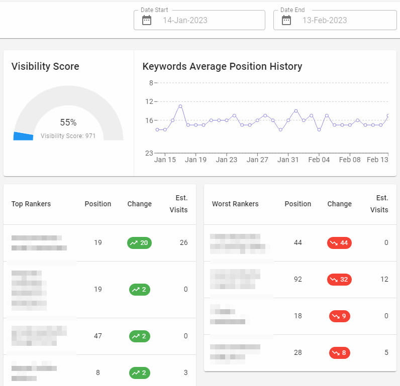400x386 pixels.
Task: Click the Jan 27 axis label on chart
Action: point(257,160)
